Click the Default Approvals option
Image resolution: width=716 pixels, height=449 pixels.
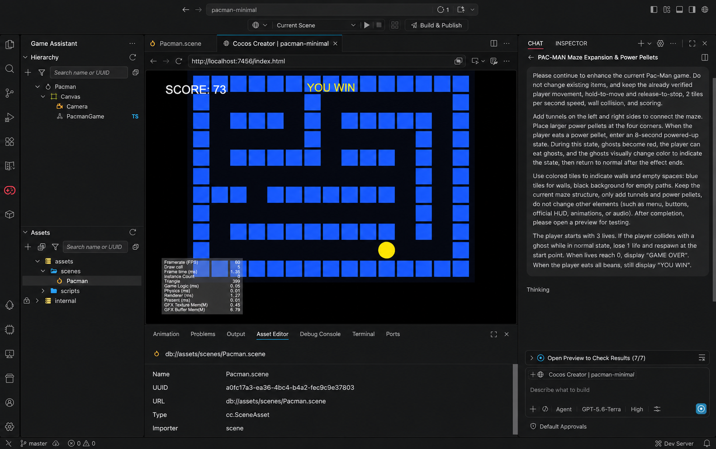(x=558, y=426)
